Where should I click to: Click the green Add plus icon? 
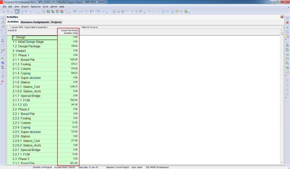coord(287,18)
